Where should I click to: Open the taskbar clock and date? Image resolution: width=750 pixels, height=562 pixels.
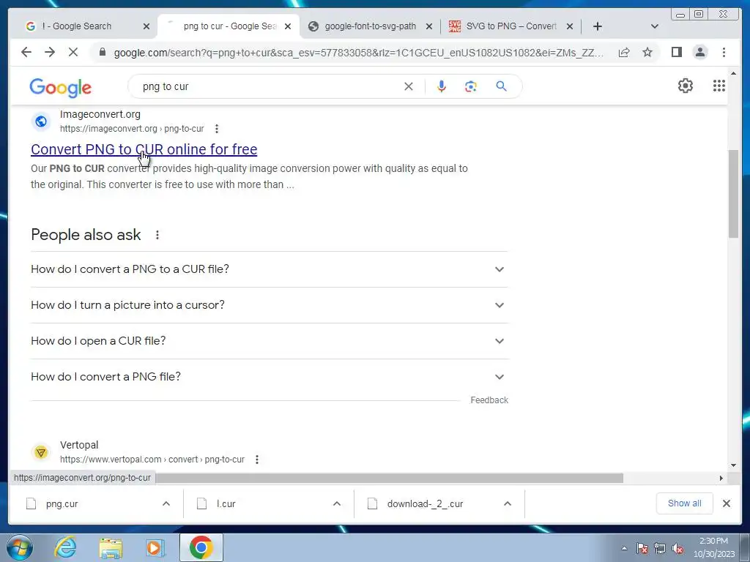[713, 547]
